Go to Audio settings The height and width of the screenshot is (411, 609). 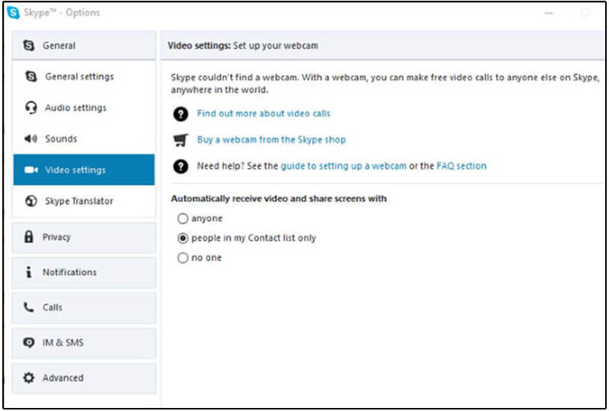84,107
